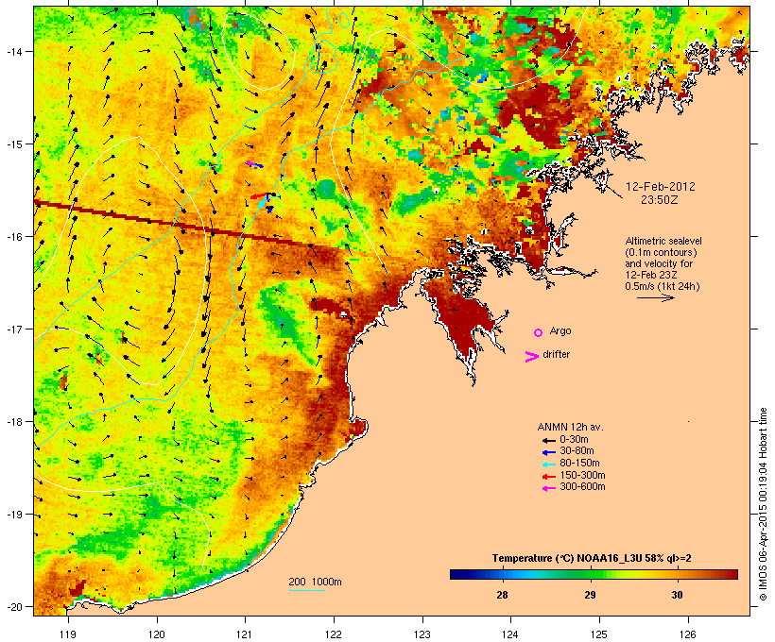Image resolution: width=775 pixels, height=642 pixels.
Task: Click the 'Argo' legend label
Action: tap(560, 330)
